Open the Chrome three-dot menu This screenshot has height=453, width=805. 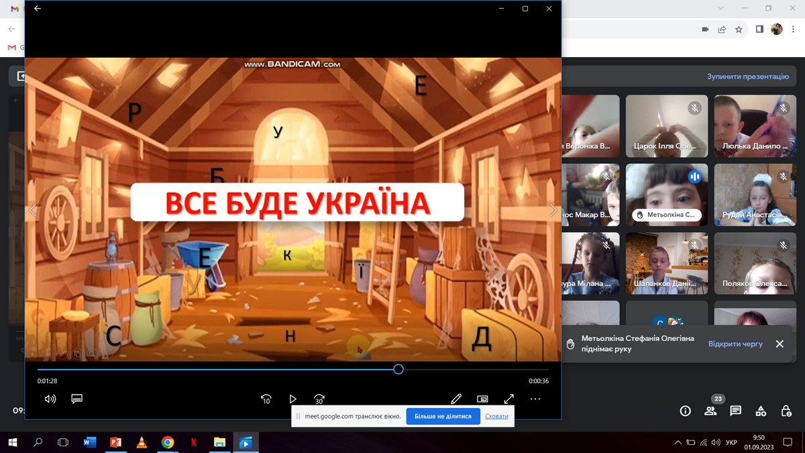pos(794,30)
